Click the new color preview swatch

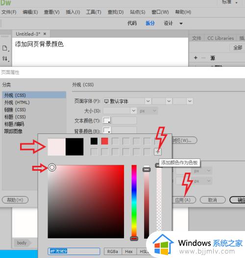point(56,147)
